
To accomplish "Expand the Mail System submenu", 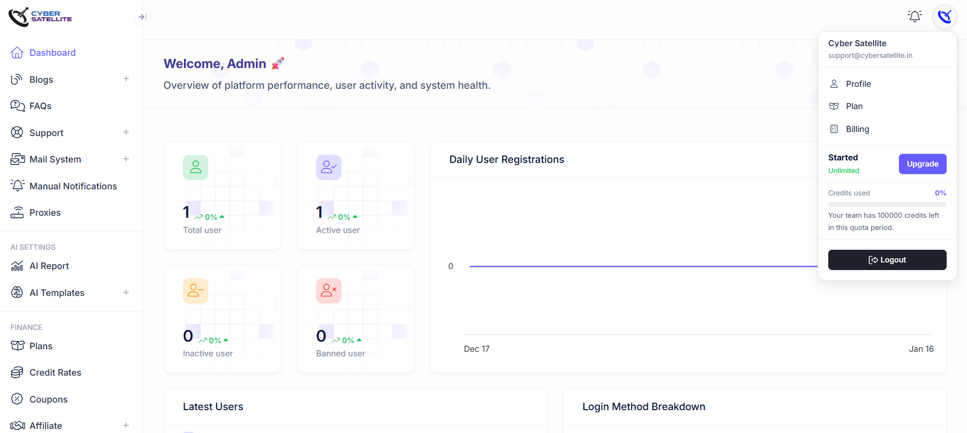I will (126, 159).
